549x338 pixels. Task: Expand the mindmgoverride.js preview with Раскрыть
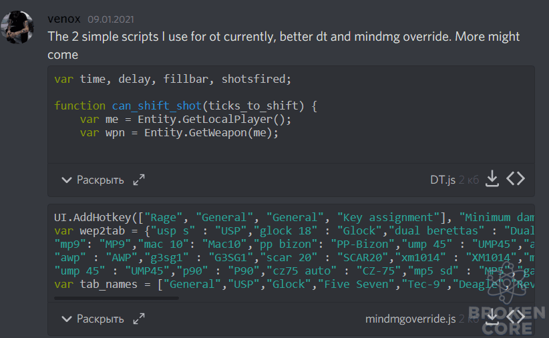point(93,319)
